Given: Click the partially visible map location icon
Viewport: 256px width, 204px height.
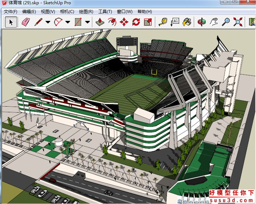Looking at the screenshot, I should coord(252,22).
